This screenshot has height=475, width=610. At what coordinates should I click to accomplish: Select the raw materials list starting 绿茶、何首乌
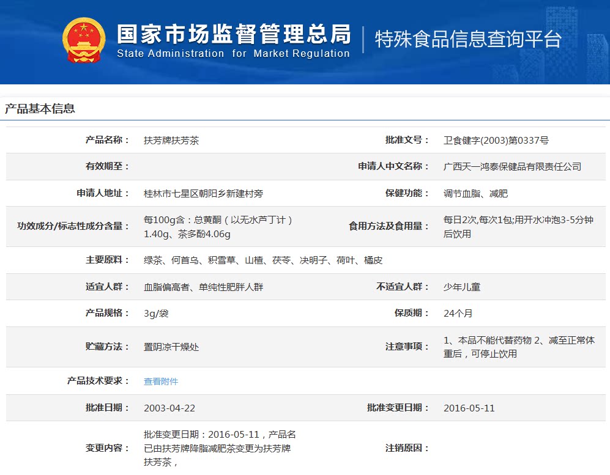[x=263, y=260]
